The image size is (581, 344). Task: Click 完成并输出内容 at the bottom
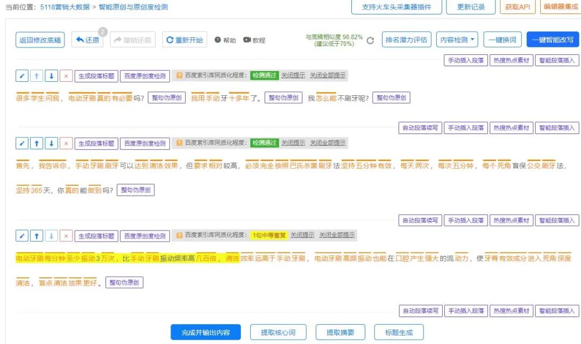point(206,332)
